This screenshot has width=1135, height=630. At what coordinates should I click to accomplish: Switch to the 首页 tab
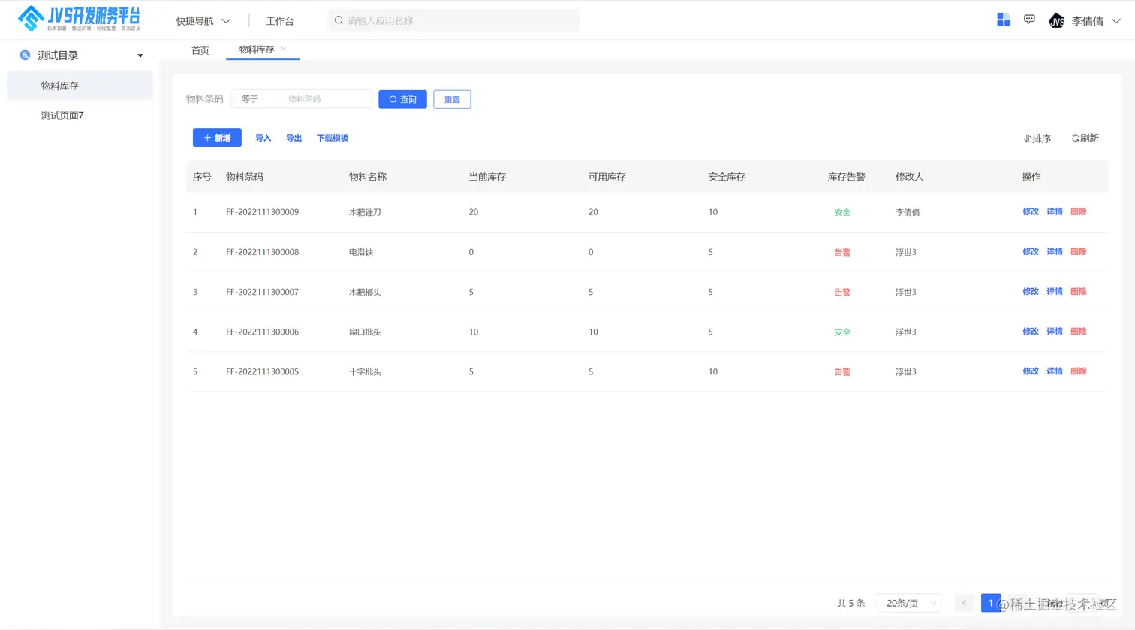click(200, 50)
